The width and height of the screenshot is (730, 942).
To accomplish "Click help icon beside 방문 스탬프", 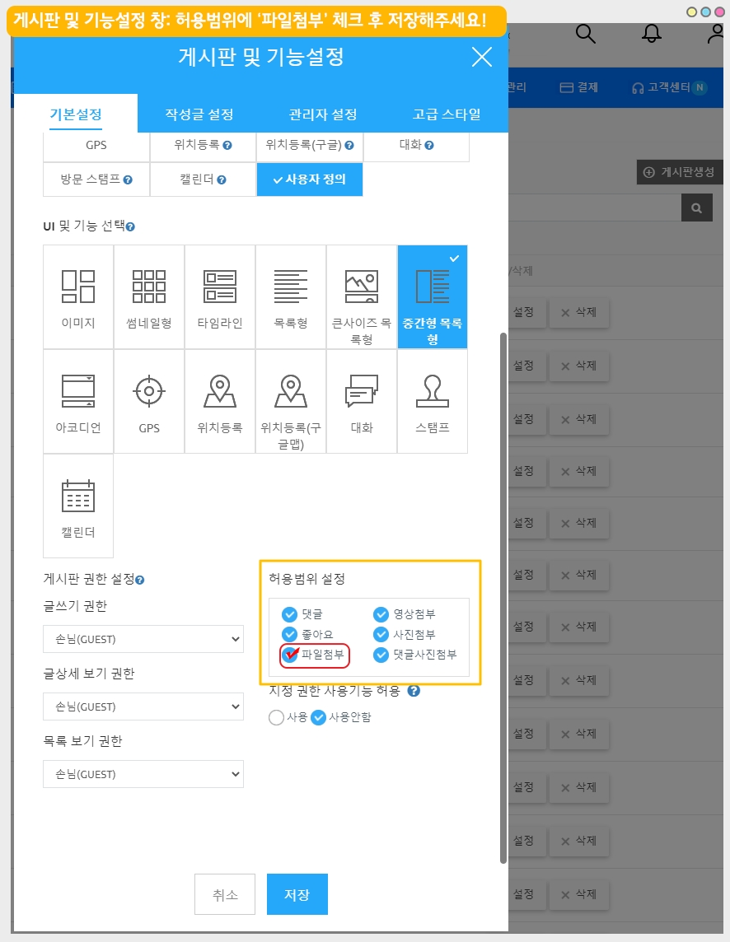I will 128,180.
